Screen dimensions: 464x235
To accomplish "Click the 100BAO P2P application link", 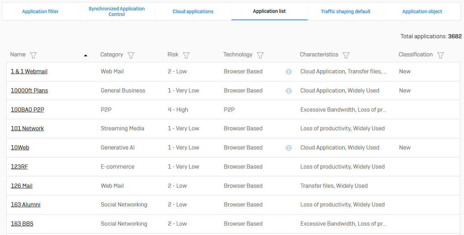I will coord(27,110).
